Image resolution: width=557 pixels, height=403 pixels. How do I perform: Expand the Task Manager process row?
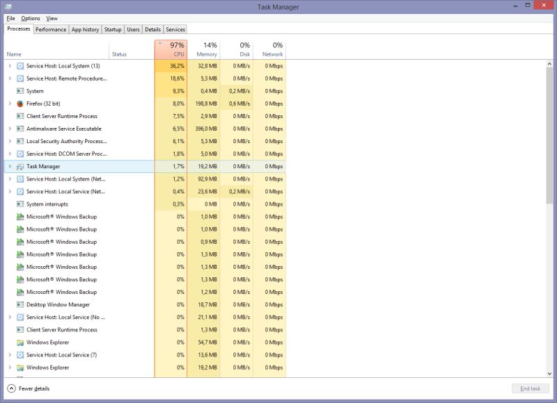(x=9, y=167)
